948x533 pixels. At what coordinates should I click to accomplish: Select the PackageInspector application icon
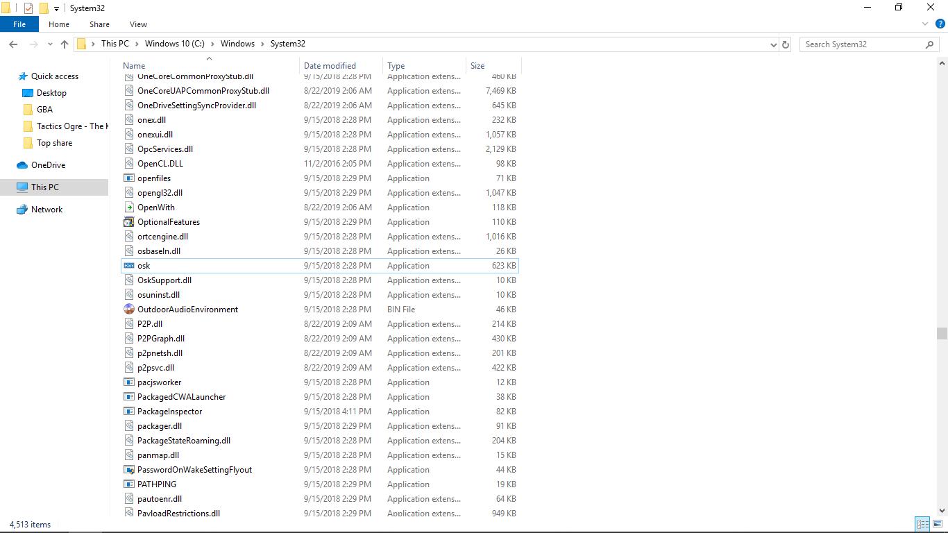tap(128, 412)
